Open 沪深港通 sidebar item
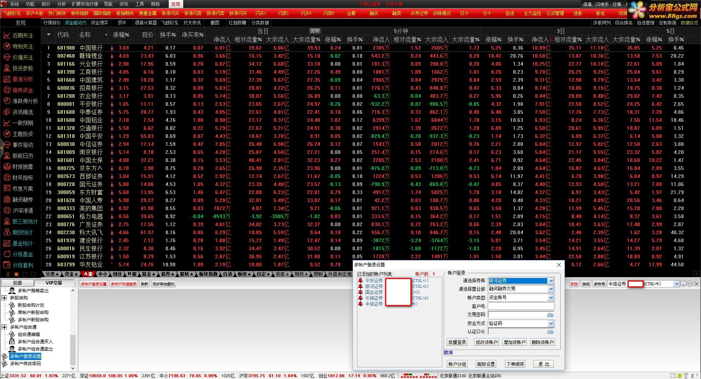Image resolution: width=701 pixels, height=379 pixels. 18,210
